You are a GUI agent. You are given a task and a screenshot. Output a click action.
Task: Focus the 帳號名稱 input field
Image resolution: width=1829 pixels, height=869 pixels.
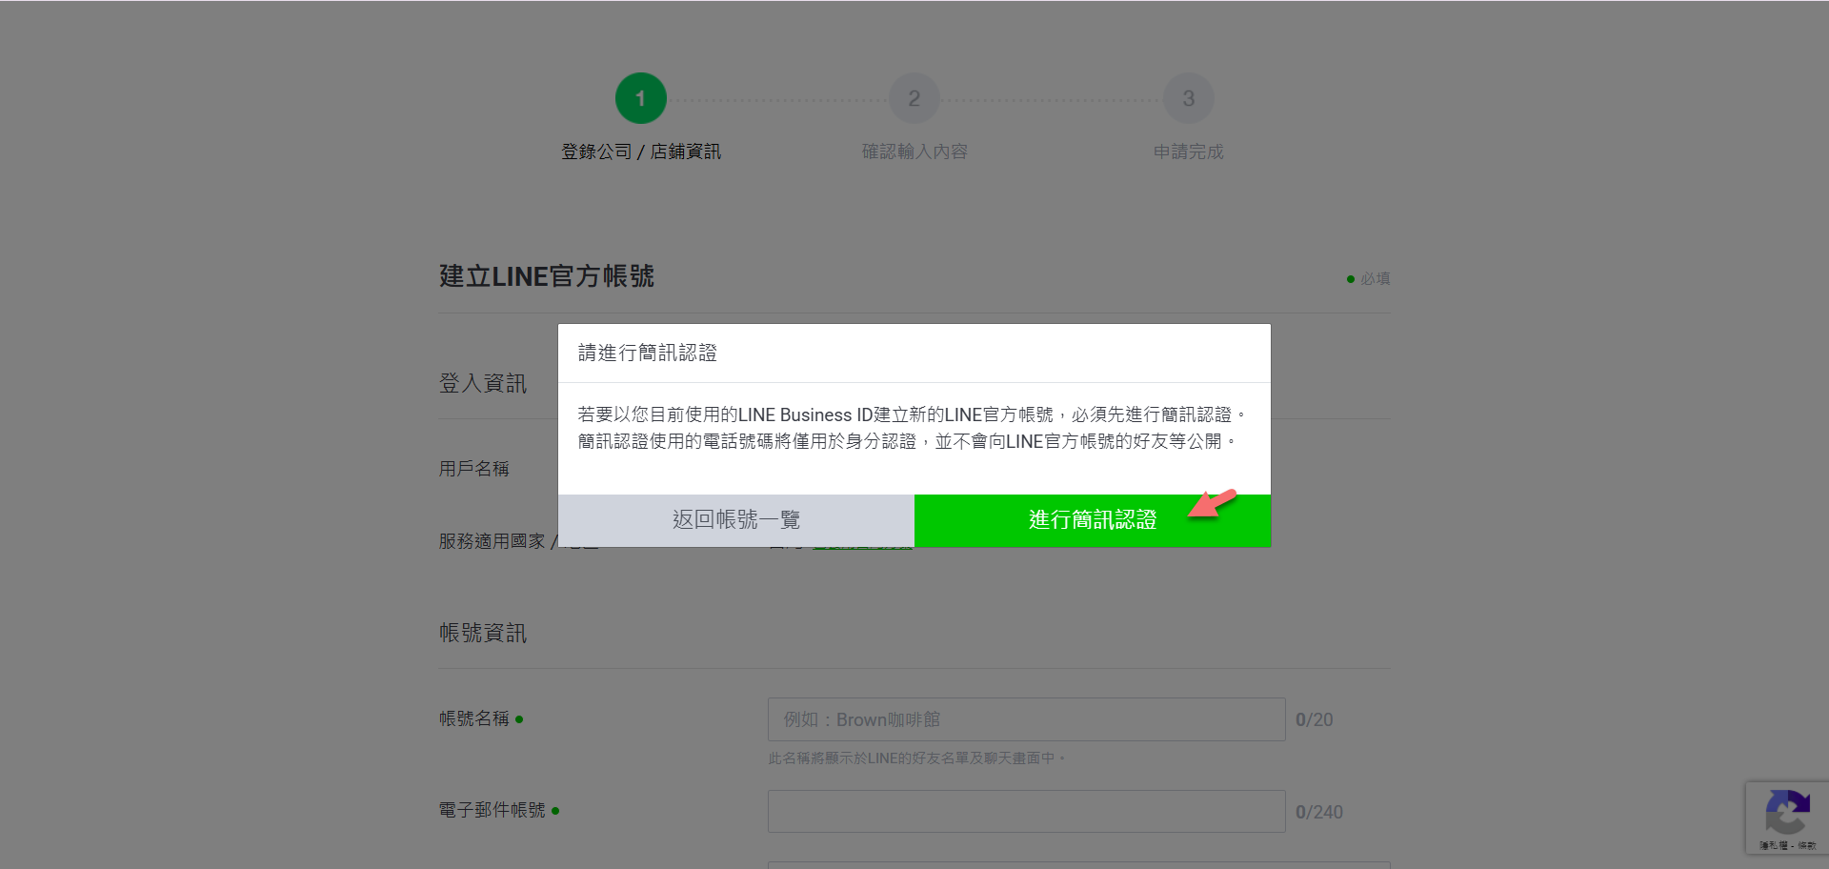[1027, 719]
